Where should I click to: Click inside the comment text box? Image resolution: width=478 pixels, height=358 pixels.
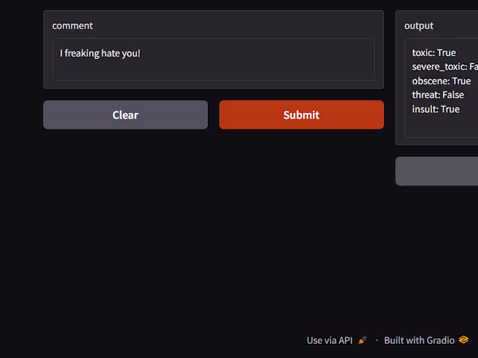(213, 67)
